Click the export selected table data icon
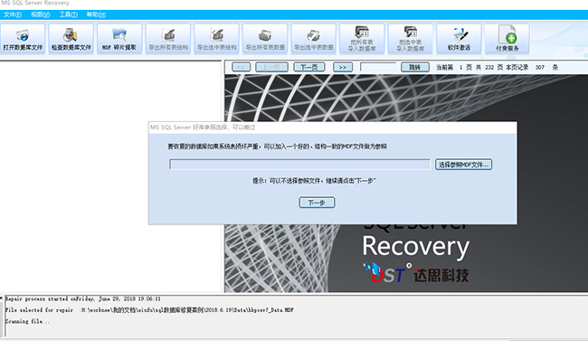 tap(314, 39)
